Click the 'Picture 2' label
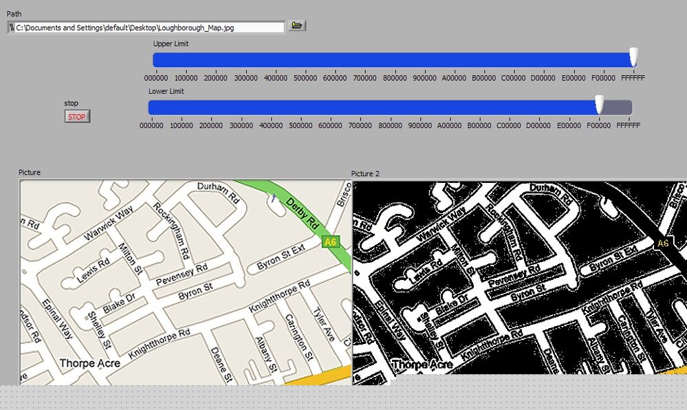Screen dimensions: 687x410 point(365,173)
